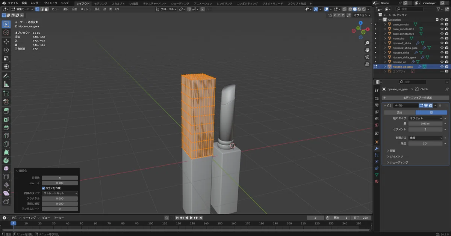Open the 制限方法 角度 dropdown
Viewport: 451px width, 236px height.
tap(426, 138)
